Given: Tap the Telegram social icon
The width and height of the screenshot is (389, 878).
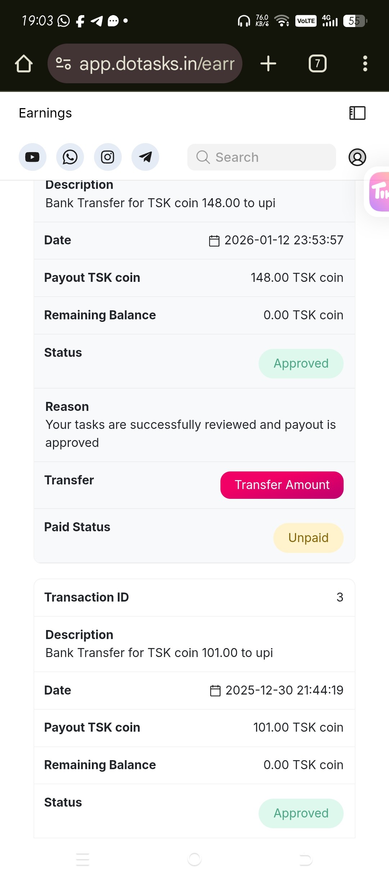Looking at the screenshot, I should pos(145,157).
